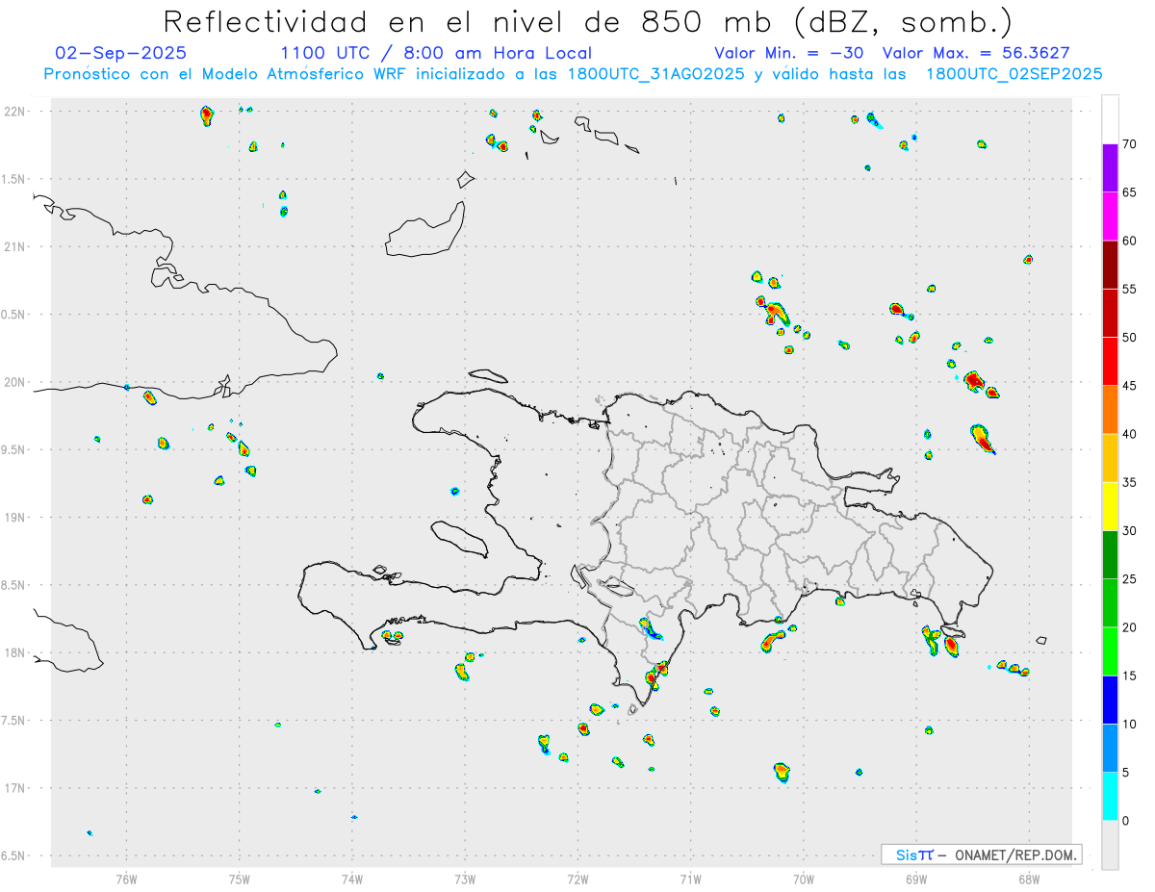Click the '74W' longitude label
Viewport: 1155px width, 892px height.
point(352,879)
